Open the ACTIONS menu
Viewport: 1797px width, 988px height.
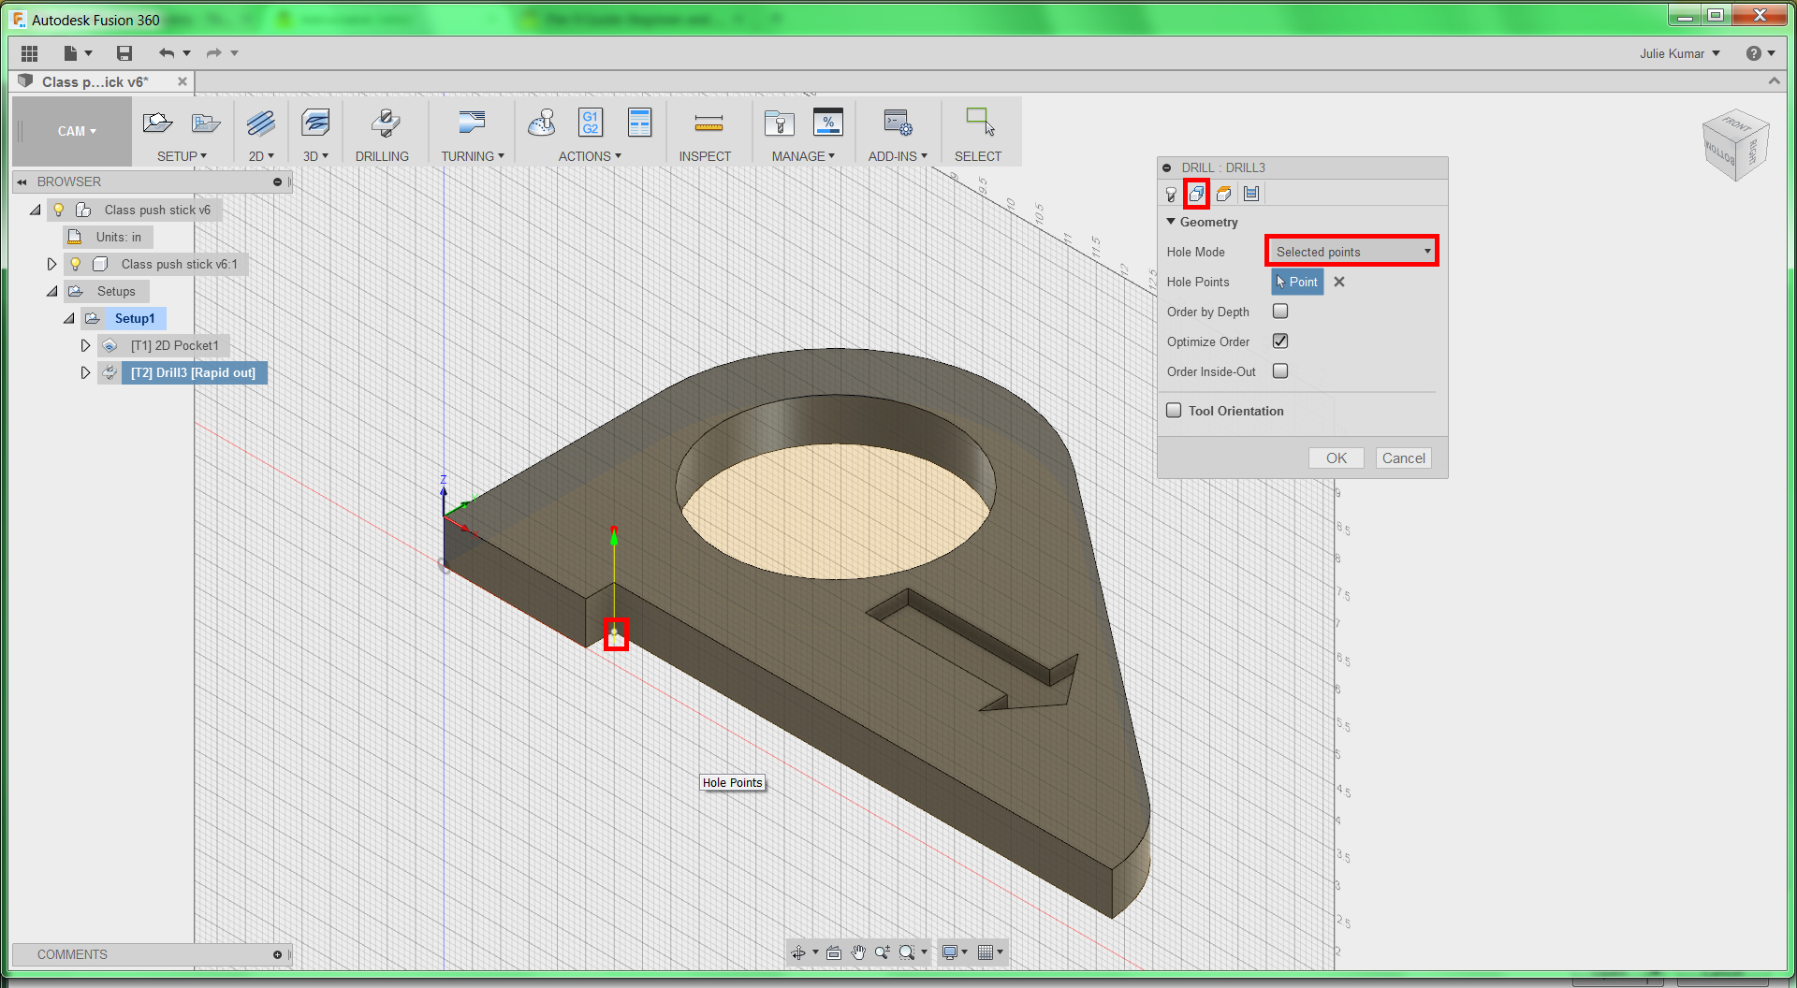coord(590,156)
